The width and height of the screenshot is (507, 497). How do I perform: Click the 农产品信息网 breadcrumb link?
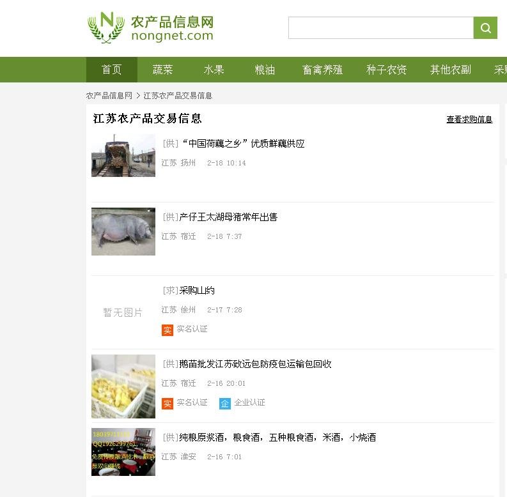(109, 95)
